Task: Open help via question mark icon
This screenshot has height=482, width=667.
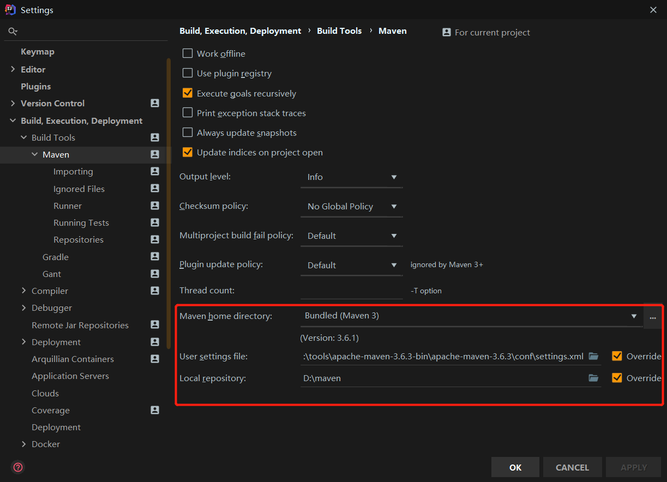Action: pyautogui.click(x=18, y=467)
